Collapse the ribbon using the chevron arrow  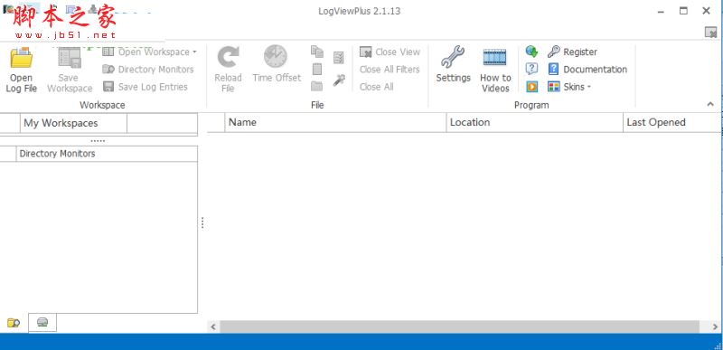[x=710, y=104]
